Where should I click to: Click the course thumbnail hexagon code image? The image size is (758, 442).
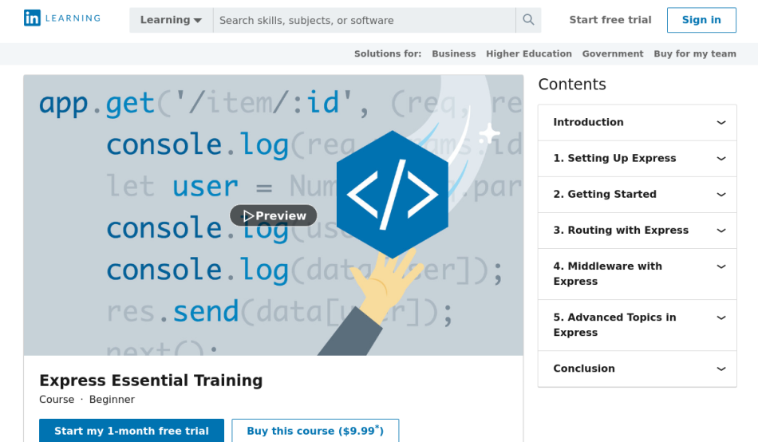click(x=392, y=195)
